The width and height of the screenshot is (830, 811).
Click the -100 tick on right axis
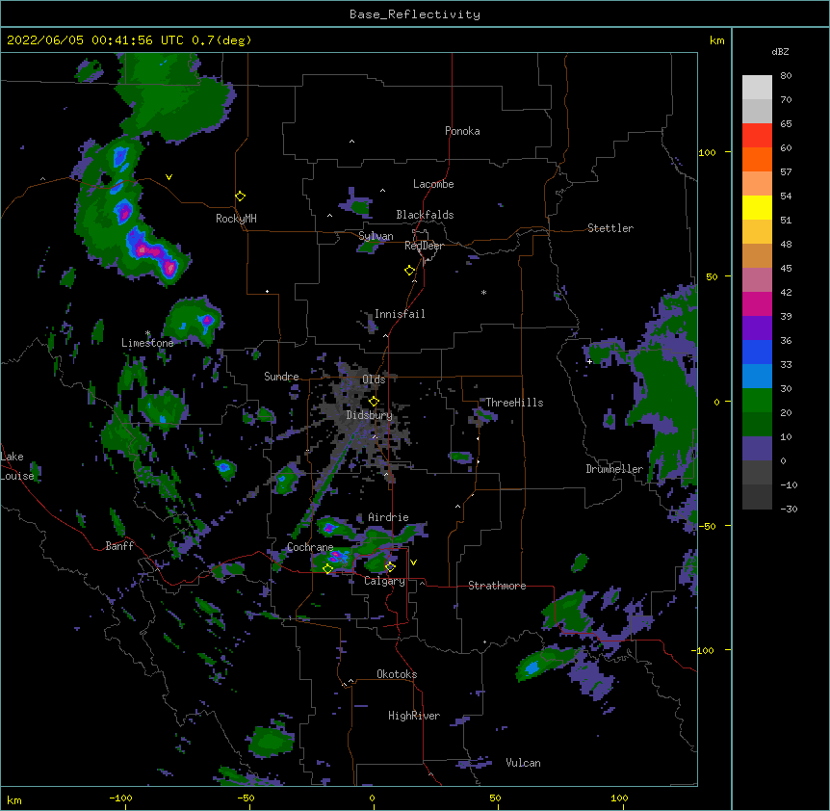click(704, 650)
